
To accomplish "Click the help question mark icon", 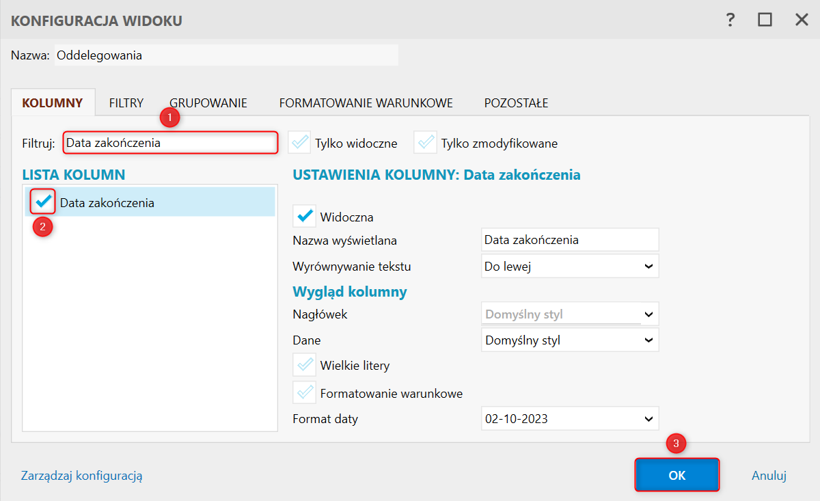I will click(x=730, y=20).
